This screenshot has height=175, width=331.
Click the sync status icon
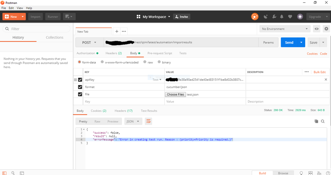coord(254,17)
